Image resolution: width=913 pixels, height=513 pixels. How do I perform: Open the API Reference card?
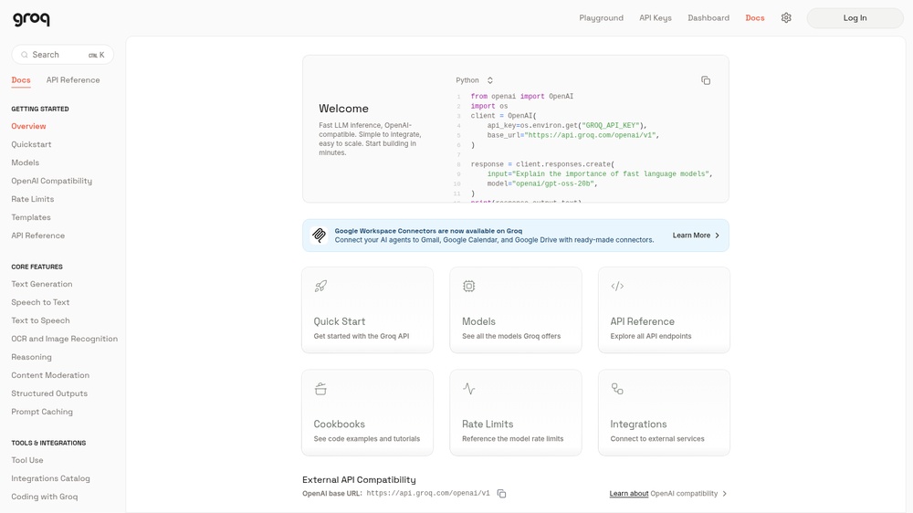click(664, 309)
